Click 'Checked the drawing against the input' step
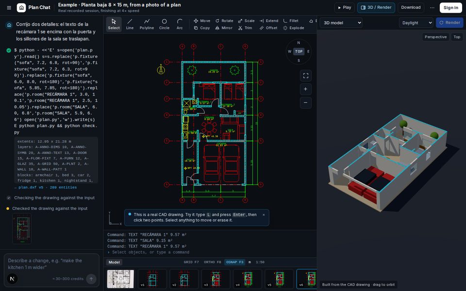Viewport: 466px width, 291px height. pos(50,209)
